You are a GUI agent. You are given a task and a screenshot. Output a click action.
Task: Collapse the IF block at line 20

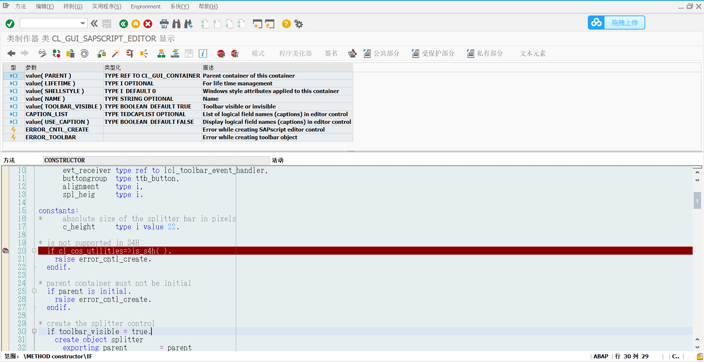coord(34,251)
